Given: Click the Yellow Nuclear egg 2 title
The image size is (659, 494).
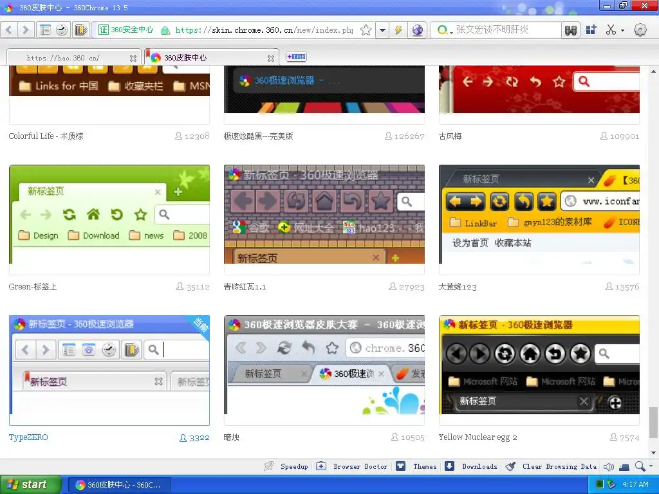Looking at the screenshot, I should (x=478, y=437).
